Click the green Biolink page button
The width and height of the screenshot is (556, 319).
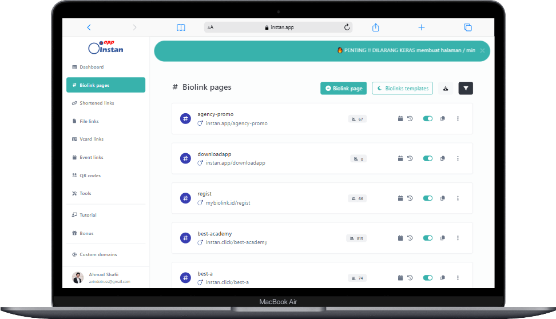click(x=343, y=88)
